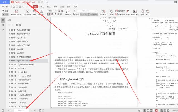The width and height of the screenshot is (178, 112).
Task: Switch to the 开始 ribbon tab
Action: point(35,7)
